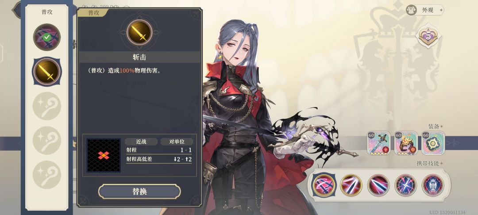
Task: Choose the second empty skill slot in sidebar
Action: click(46, 140)
